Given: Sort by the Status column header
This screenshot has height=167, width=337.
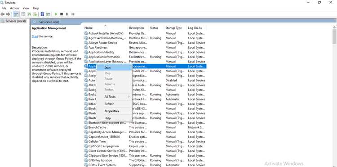Looking at the screenshot, I should pos(154,28).
